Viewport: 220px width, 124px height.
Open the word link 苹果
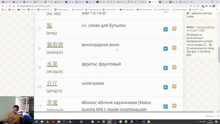pos(52,103)
